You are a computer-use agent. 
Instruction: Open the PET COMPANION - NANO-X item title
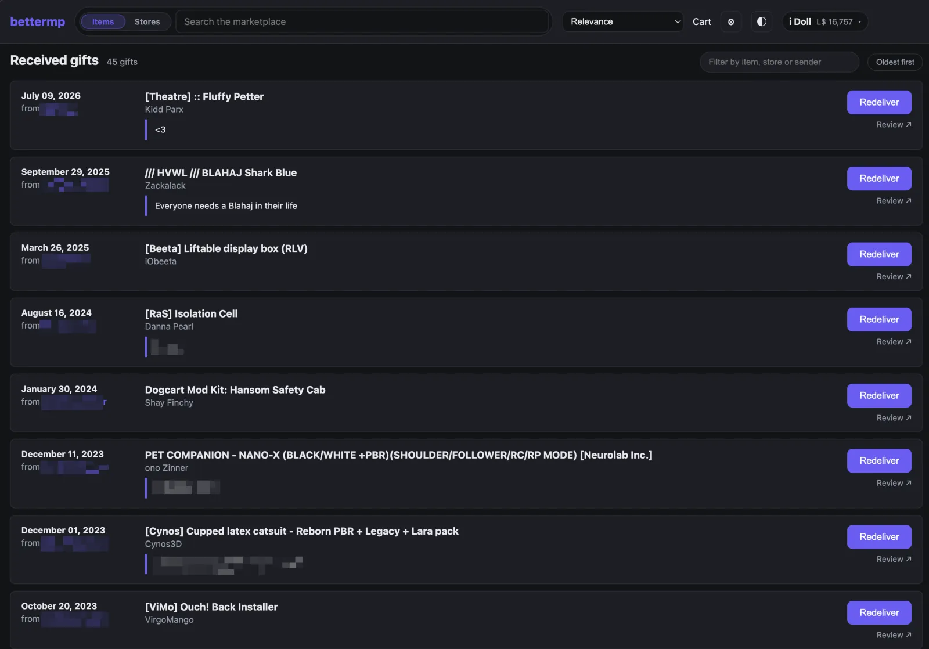pos(399,455)
